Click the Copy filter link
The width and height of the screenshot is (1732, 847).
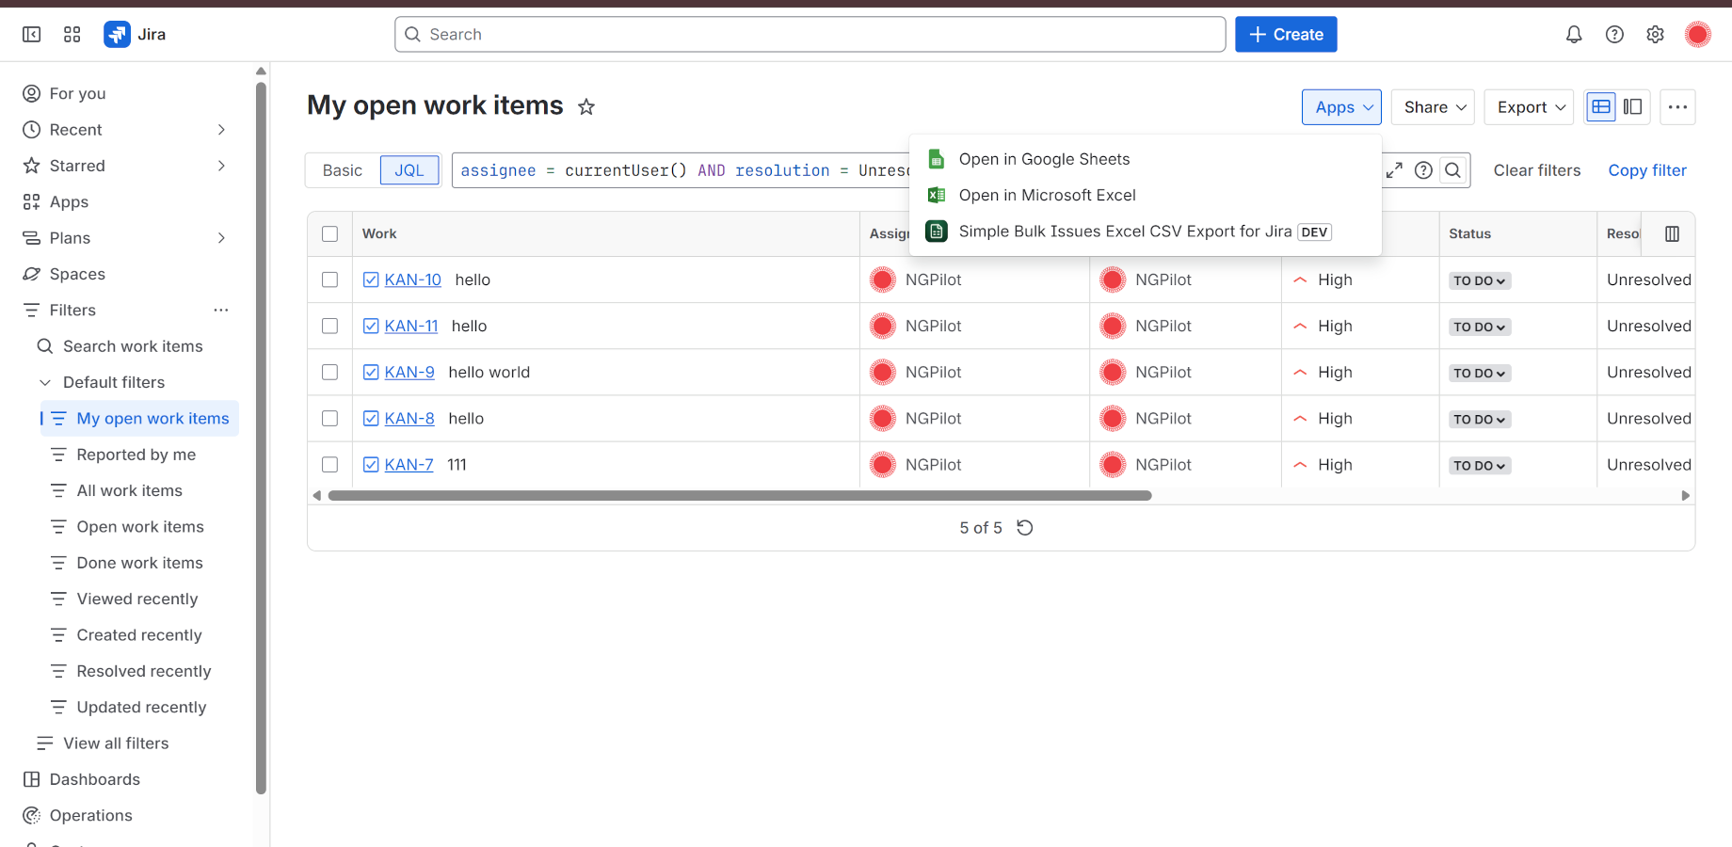click(1647, 170)
